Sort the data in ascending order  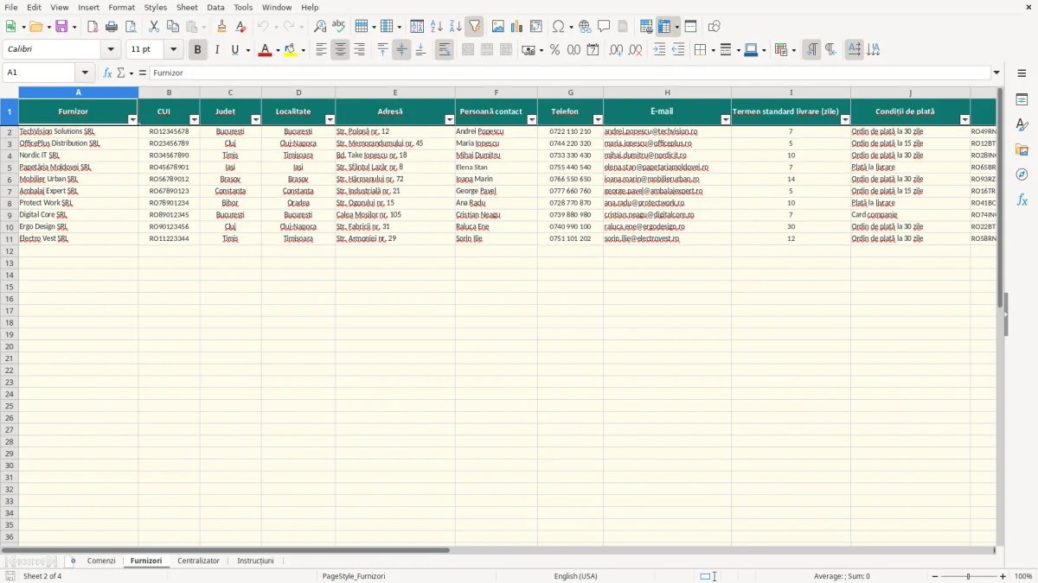click(x=437, y=27)
